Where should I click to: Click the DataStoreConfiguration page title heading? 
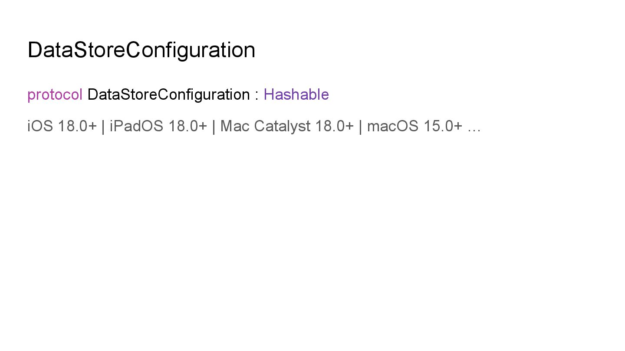[x=141, y=50]
